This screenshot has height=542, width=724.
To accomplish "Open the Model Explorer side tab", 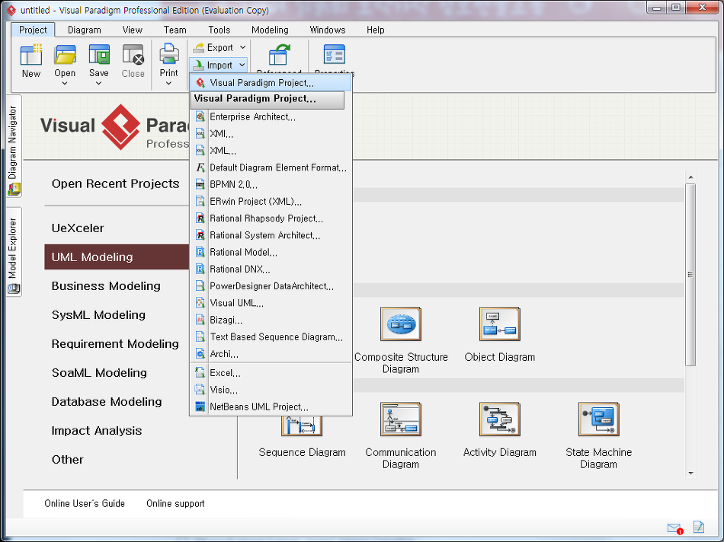I will coord(14,252).
